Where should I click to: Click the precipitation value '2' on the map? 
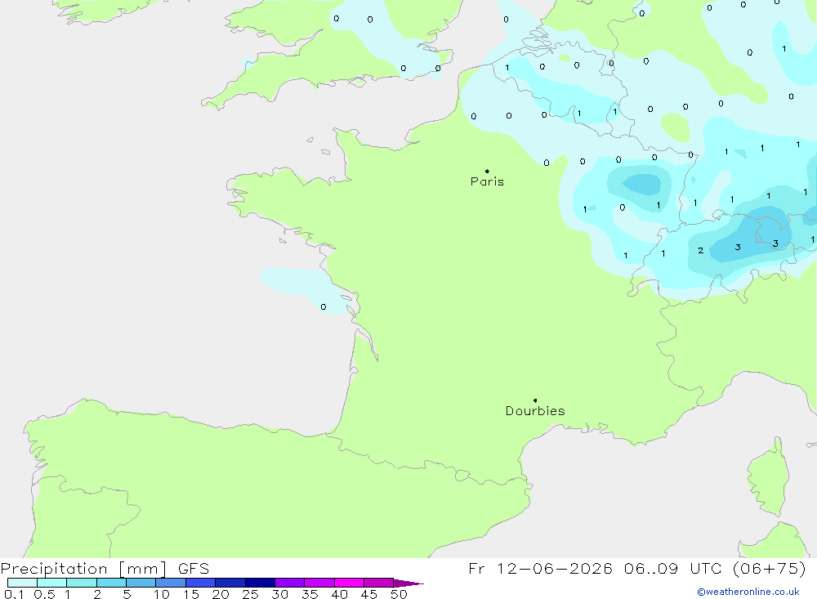click(701, 251)
